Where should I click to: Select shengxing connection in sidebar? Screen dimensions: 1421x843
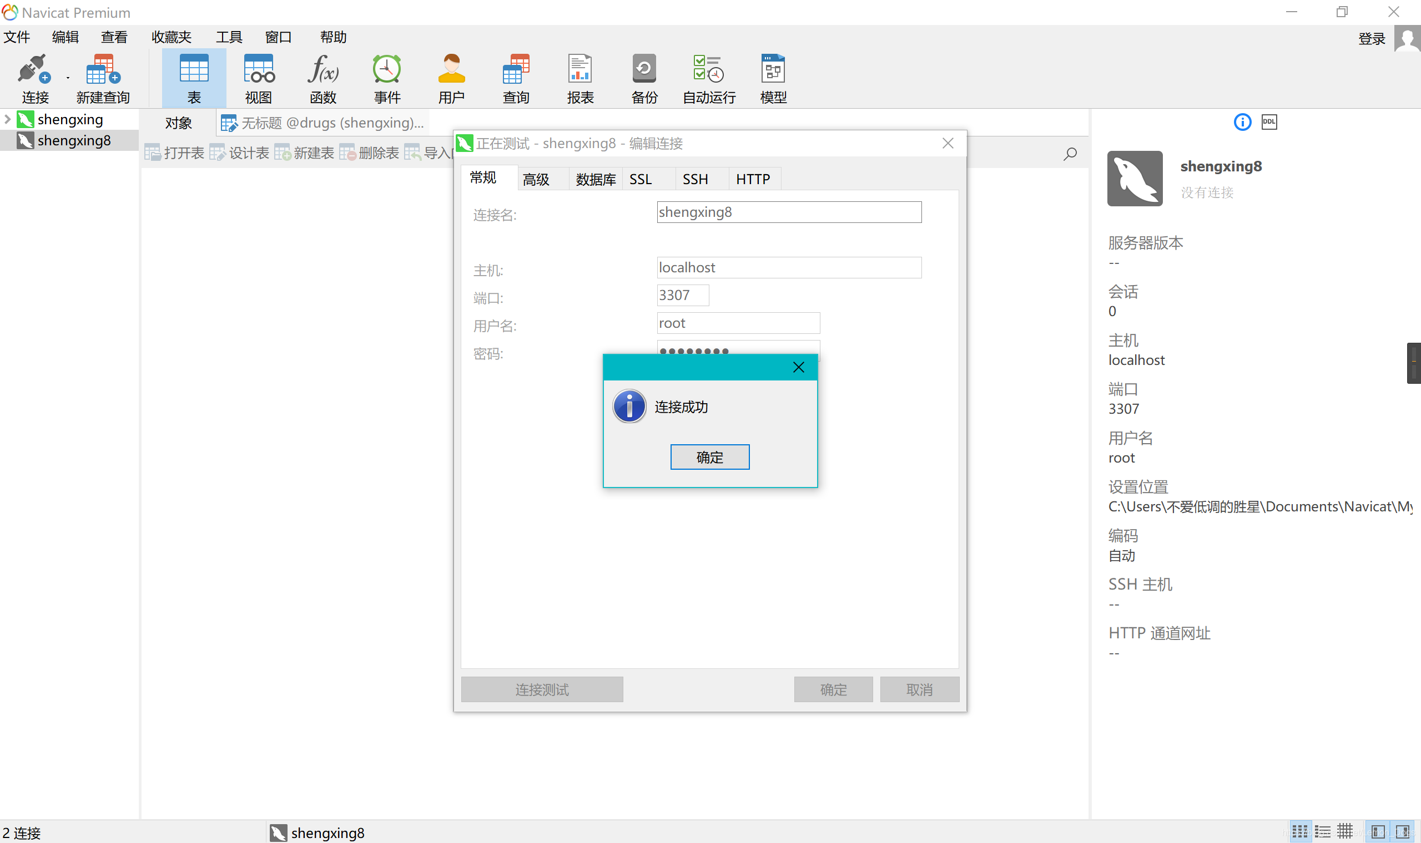click(x=69, y=119)
